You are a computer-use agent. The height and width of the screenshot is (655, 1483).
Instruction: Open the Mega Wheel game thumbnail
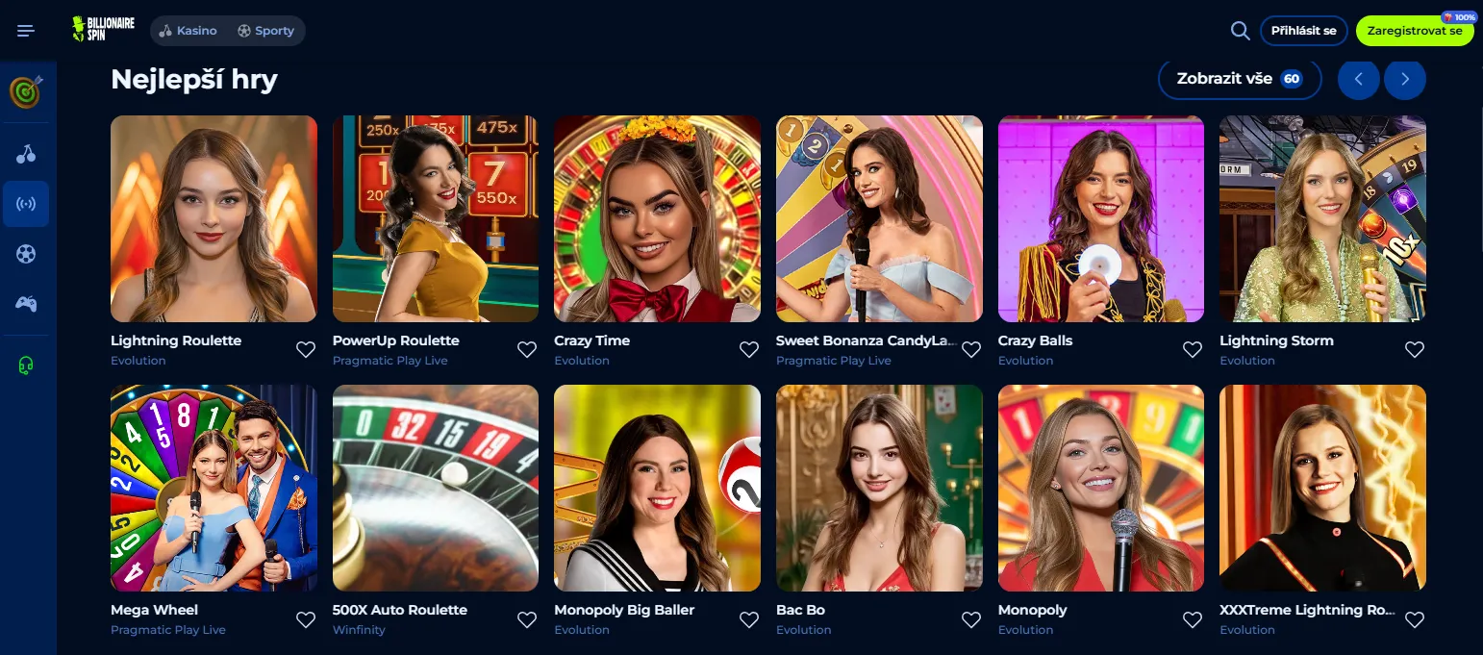tap(214, 488)
